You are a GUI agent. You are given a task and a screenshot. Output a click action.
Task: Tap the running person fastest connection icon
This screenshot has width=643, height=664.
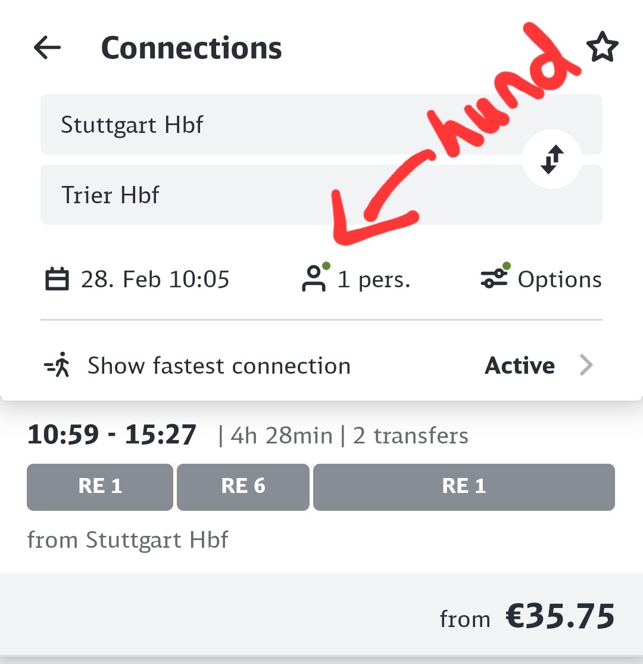click(x=58, y=366)
